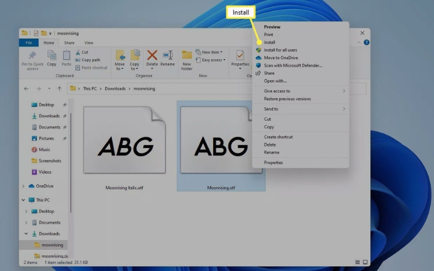Screen dimensions: 434x271
Task: Click the Copy ribbon icon
Action: coord(52,55)
